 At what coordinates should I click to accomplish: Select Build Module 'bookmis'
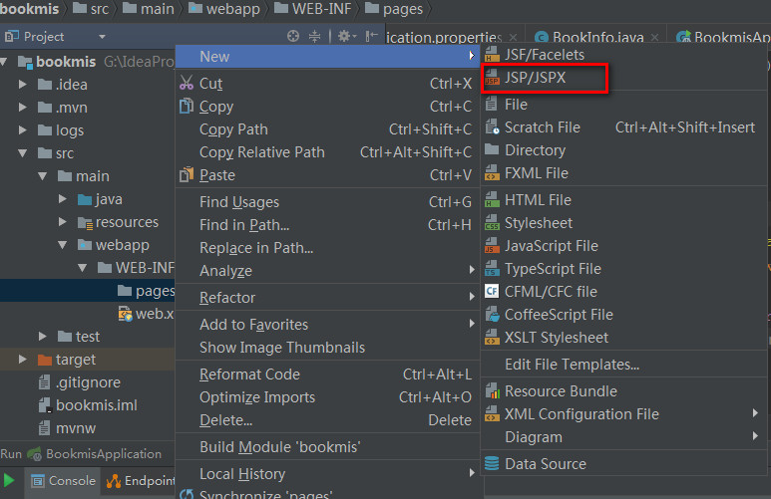coord(280,447)
